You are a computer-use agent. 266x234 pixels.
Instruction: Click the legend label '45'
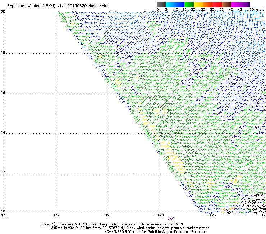tap(240, 10)
